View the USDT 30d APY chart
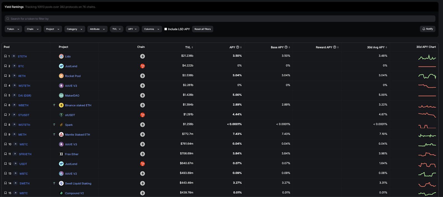 click(x=427, y=165)
